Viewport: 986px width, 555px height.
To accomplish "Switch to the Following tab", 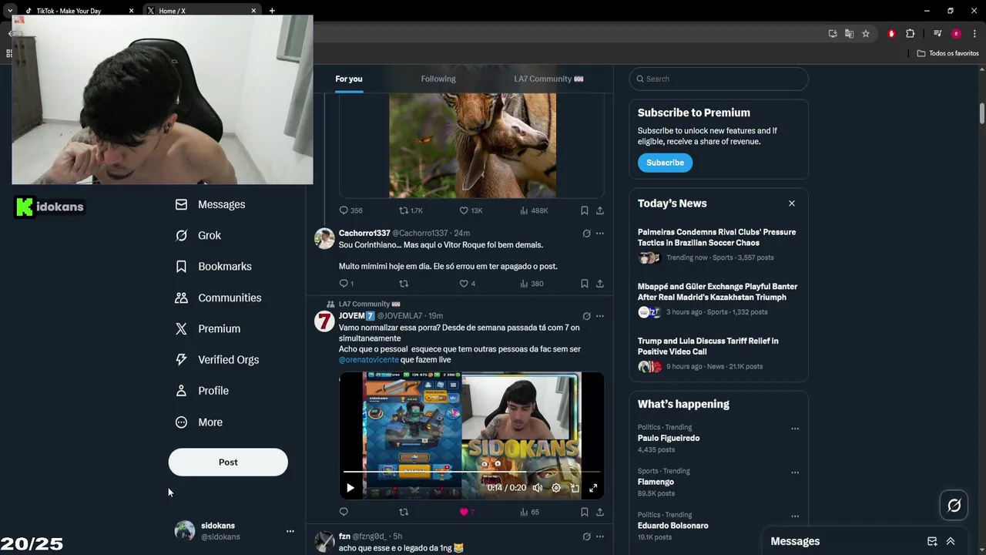I will tap(438, 79).
